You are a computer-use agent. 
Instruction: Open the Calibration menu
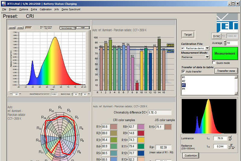[x=46, y=9]
